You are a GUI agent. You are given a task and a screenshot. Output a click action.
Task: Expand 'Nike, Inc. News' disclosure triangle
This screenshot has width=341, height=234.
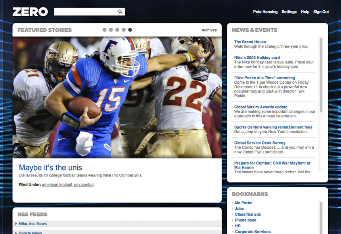pos(16,224)
